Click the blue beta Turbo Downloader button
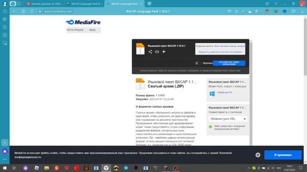 coord(229,63)
